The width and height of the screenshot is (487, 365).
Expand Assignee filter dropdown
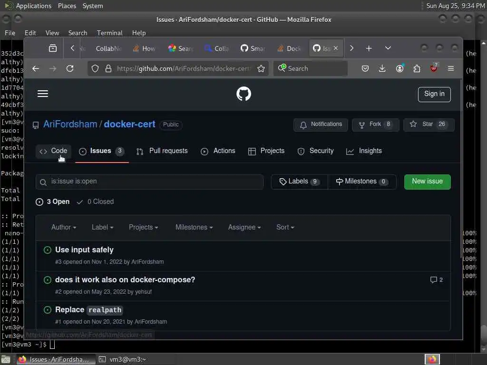(x=244, y=228)
